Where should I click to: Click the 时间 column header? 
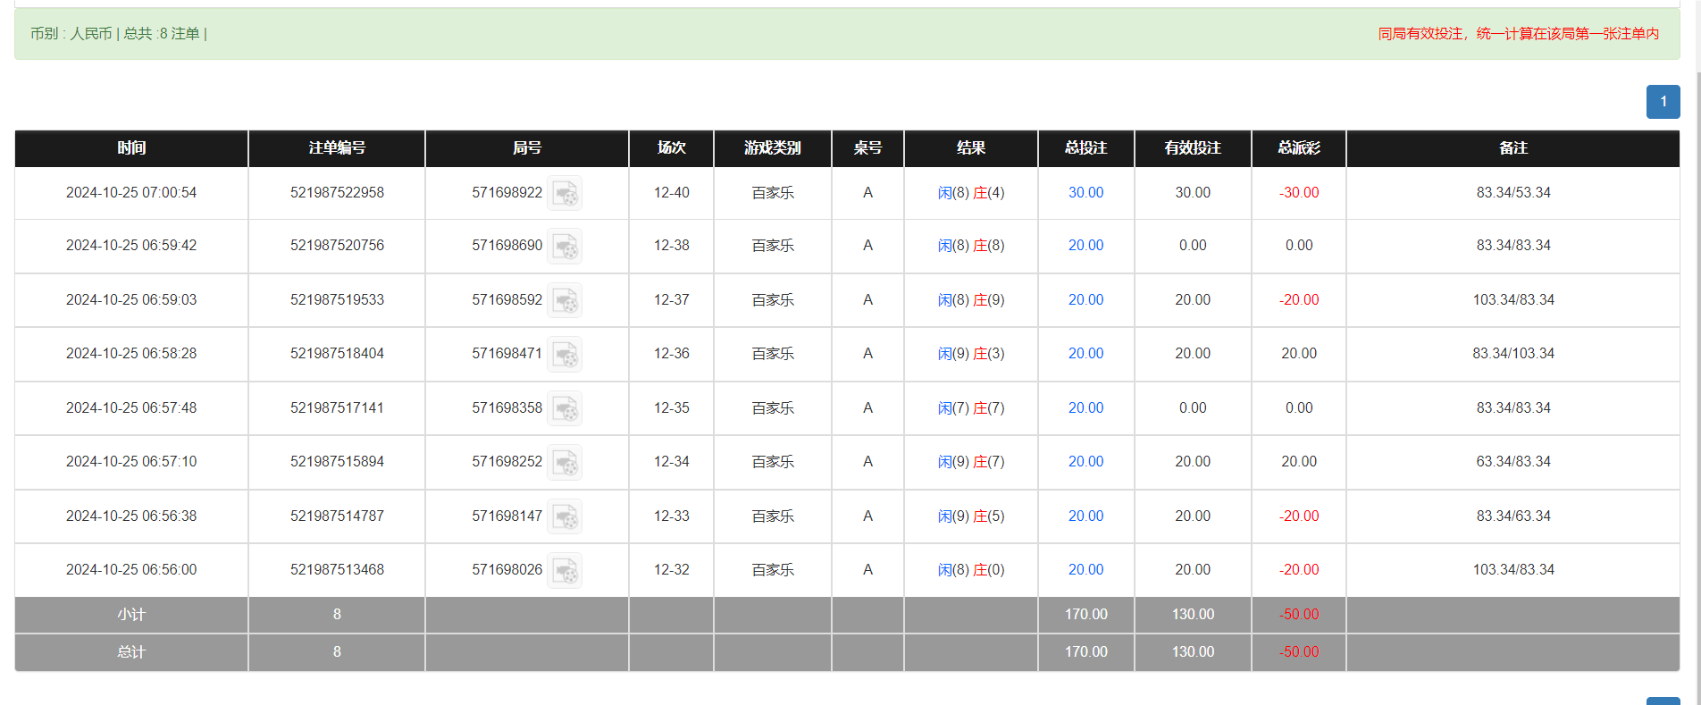pyautogui.click(x=131, y=148)
